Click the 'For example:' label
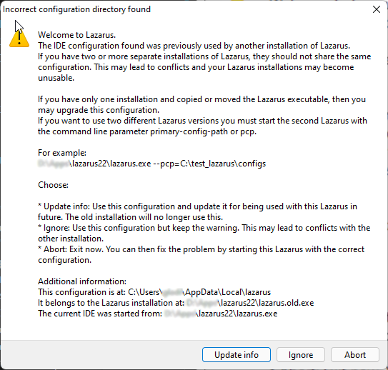The width and height of the screenshot is (388, 370). pyautogui.click(x=62, y=153)
